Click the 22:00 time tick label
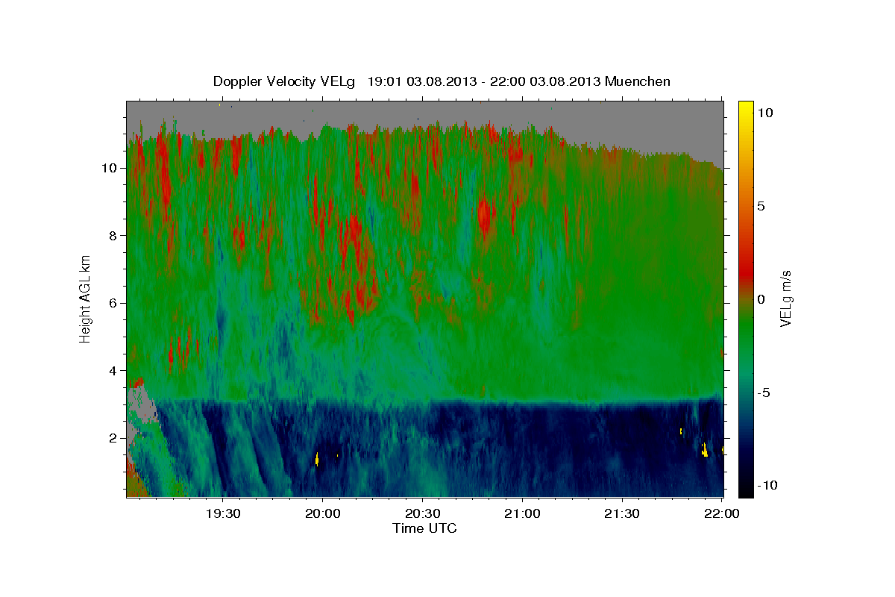Screen dimensions: 895x597 (721, 513)
